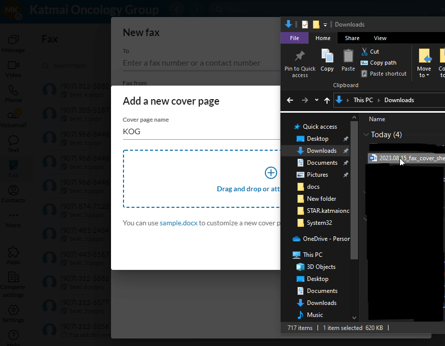Click Pin to Quick access in Explorer ribbon

300,64
